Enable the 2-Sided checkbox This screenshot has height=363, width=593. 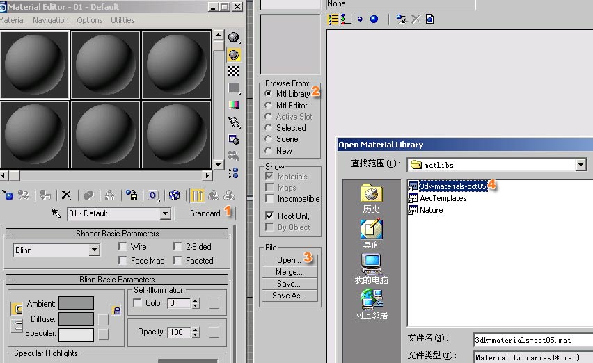[178, 247]
